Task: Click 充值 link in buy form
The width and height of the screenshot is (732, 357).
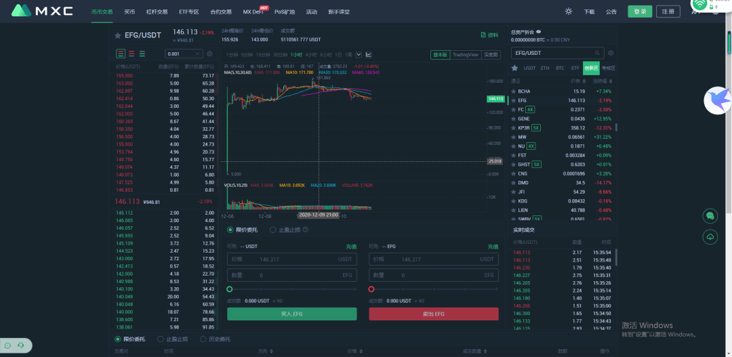Action: coord(351,247)
